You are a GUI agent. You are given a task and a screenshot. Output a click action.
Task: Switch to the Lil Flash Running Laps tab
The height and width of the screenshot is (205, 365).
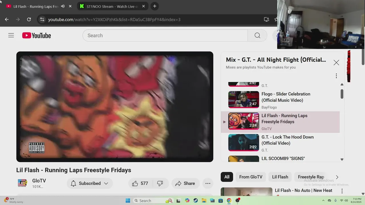pos(36,6)
